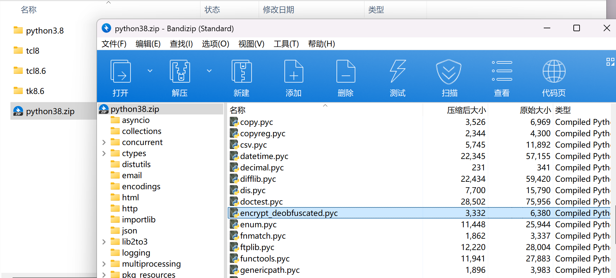
Task: Click the datetime.pyc file icon
Action: (234, 156)
